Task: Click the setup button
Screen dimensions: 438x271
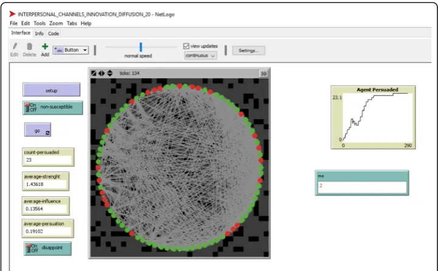Action: pos(52,90)
